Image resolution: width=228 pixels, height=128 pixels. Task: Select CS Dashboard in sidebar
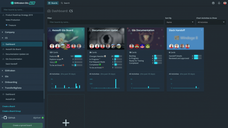tap(22, 44)
